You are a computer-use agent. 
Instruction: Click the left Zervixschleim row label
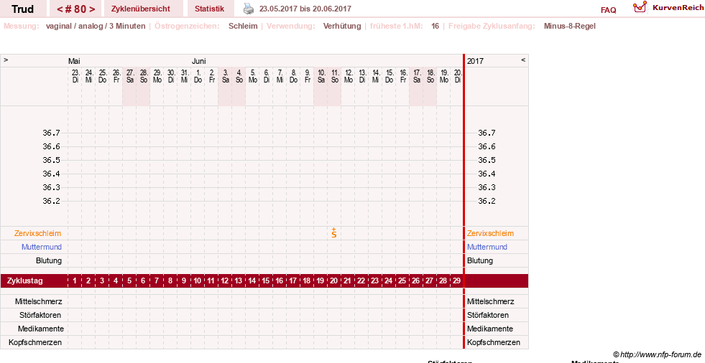pyautogui.click(x=38, y=233)
